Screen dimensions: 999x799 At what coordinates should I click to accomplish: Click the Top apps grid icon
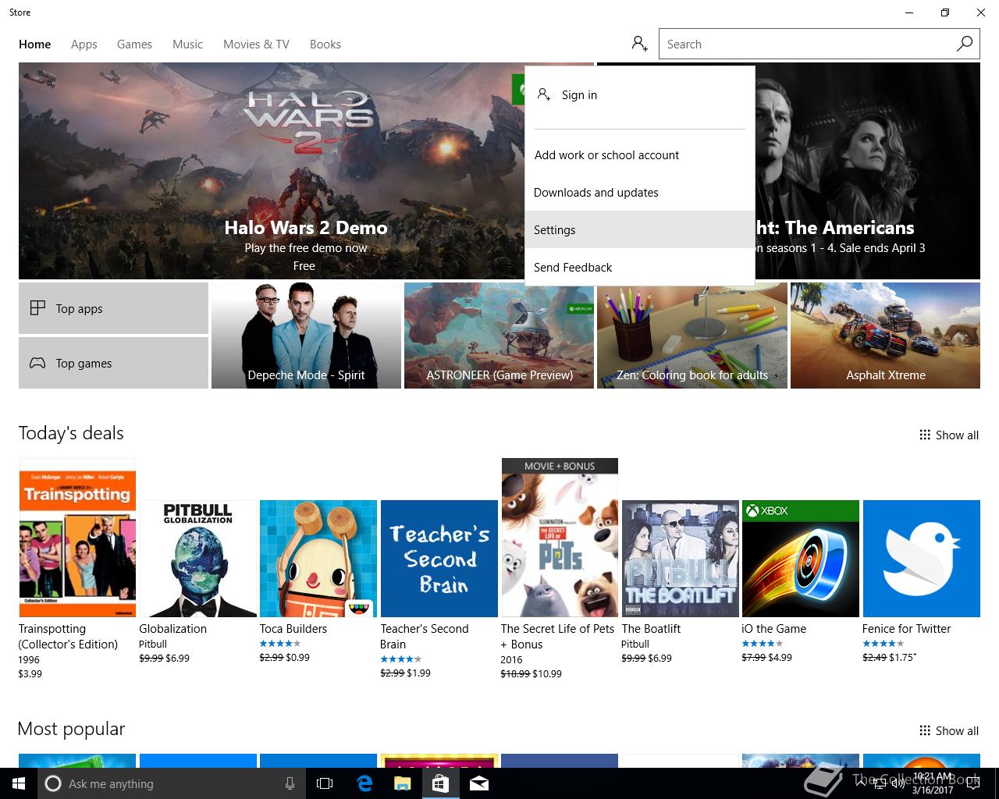[37, 308]
